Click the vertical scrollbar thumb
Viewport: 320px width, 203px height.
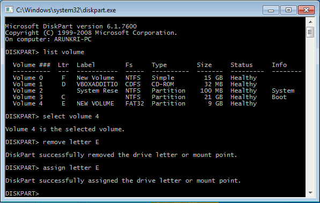(x=310, y=32)
